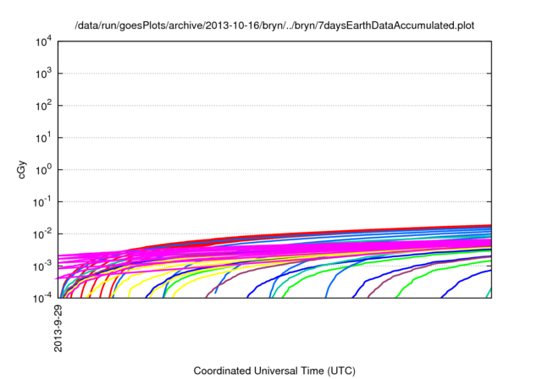Select the 10^0 y-axis tick label
The height and width of the screenshot is (379, 542).
pos(43,170)
